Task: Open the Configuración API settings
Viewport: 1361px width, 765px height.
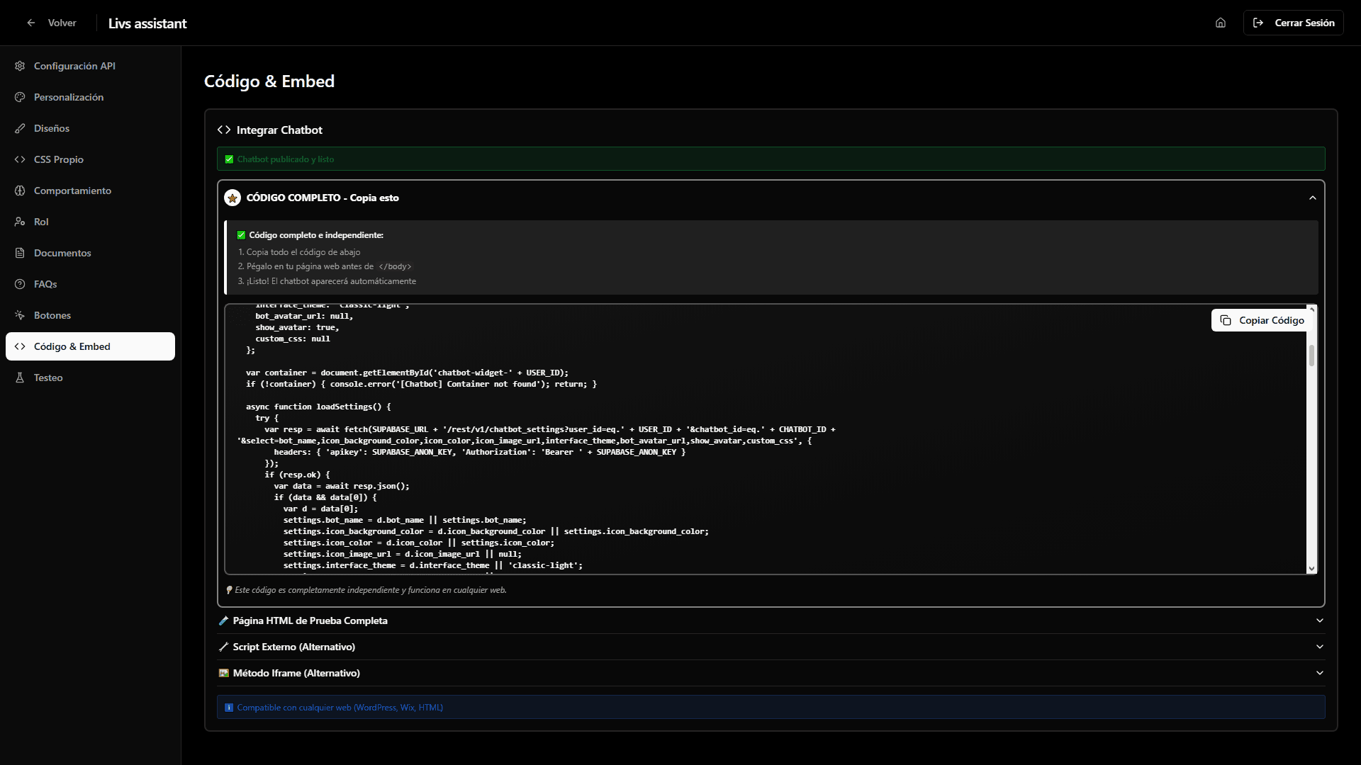Action: point(74,66)
